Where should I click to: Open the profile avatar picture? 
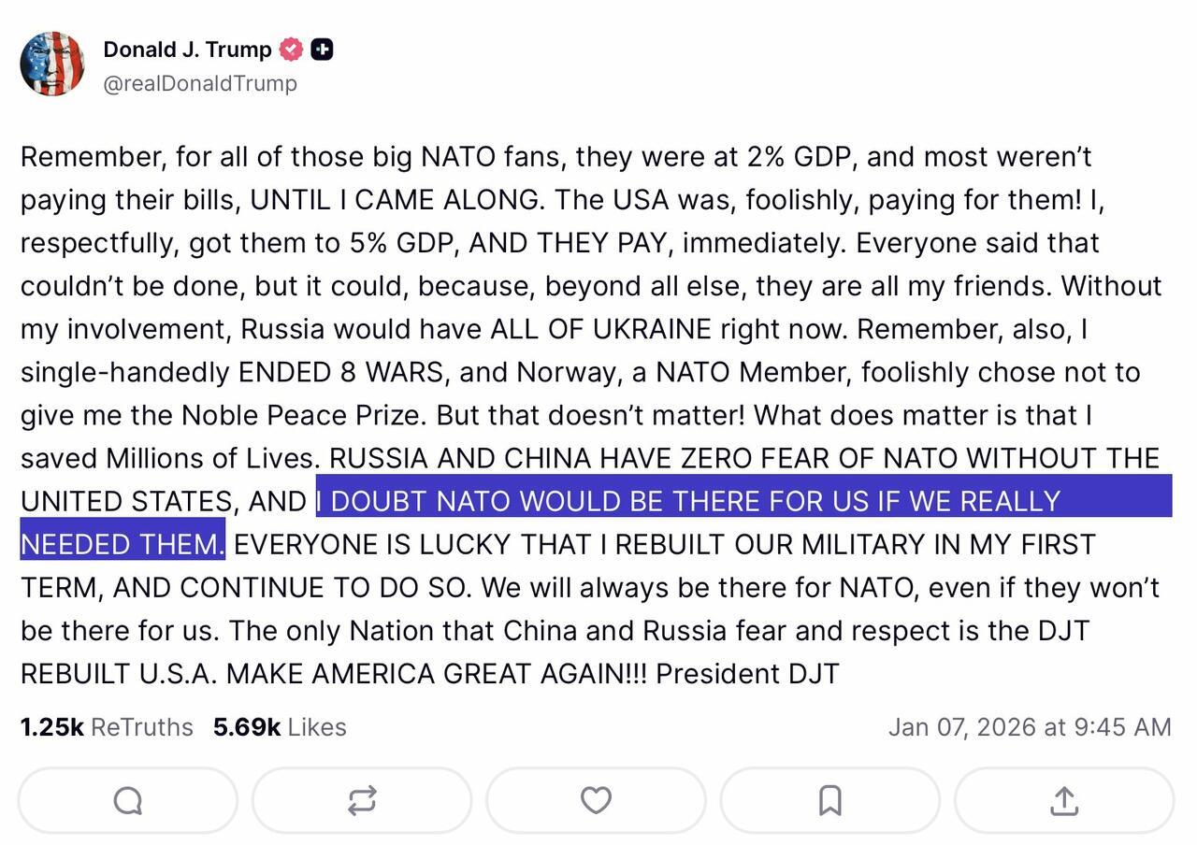[x=52, y=64]
